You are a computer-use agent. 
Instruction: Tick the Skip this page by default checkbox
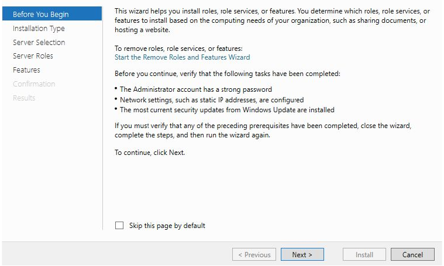[x=119, y=225]
